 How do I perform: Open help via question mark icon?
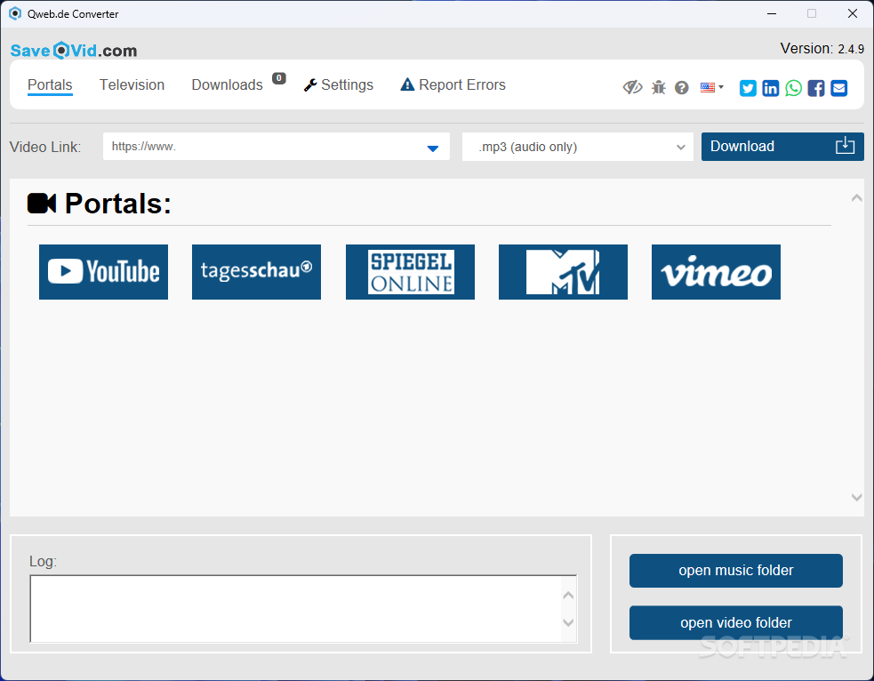(681, 88)
